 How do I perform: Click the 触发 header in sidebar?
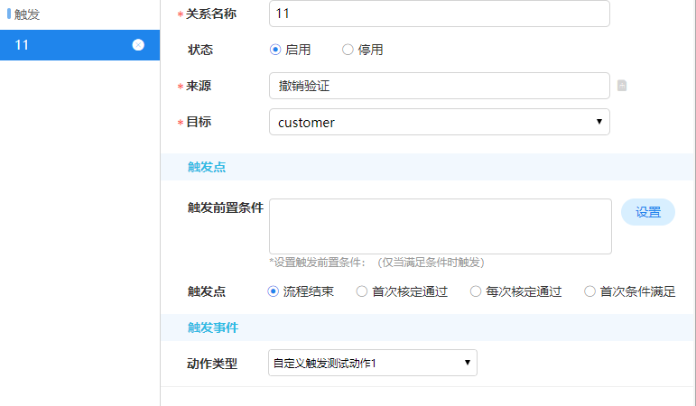[27, 14]
